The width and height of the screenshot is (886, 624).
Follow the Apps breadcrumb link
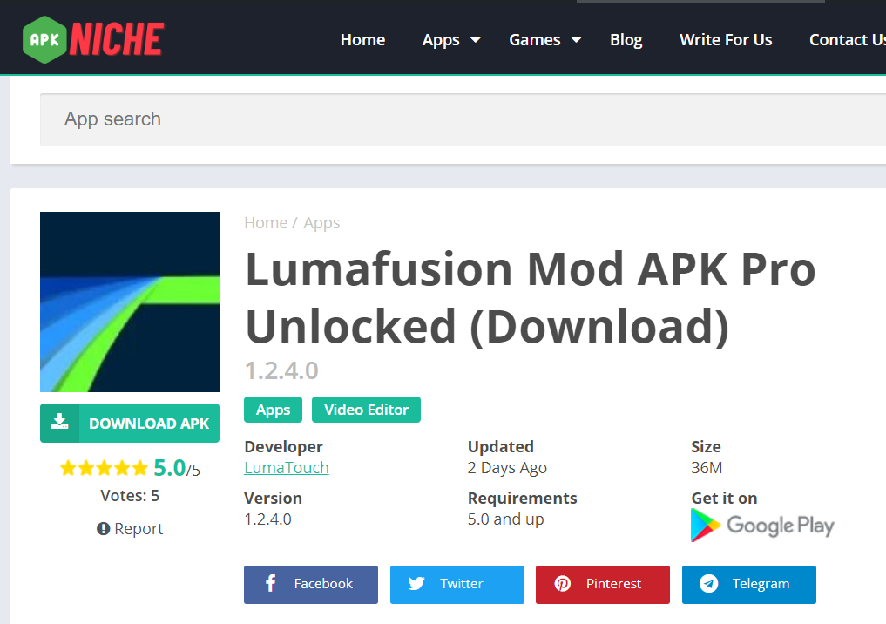click(321, 223)
